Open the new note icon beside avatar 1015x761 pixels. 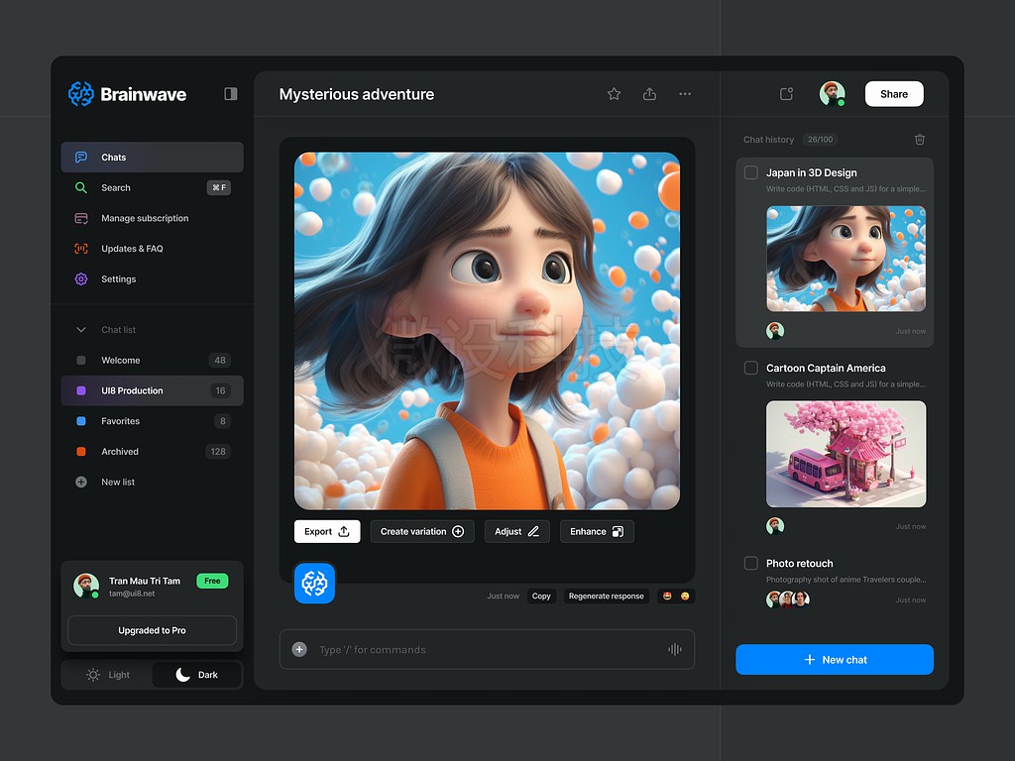click(x=786, y=94)
